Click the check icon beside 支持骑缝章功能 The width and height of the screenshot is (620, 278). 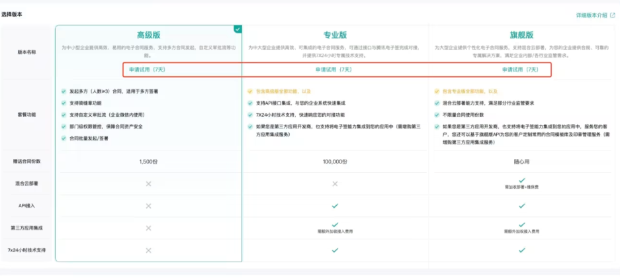click(64, 103)
